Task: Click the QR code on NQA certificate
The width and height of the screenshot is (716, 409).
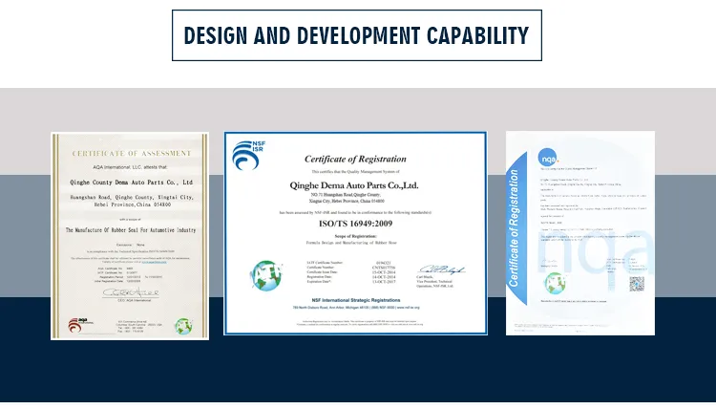Action: coord(637,284)
